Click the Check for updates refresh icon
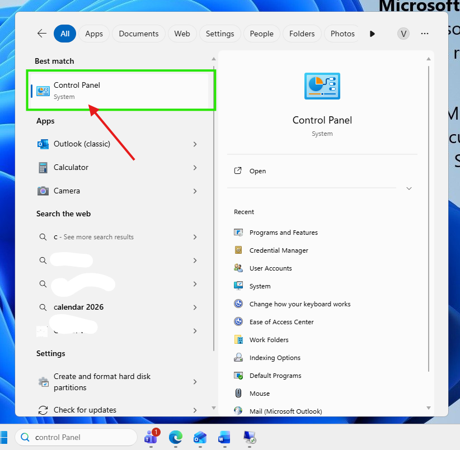Viewport: 460px width, 450px height. 43,410
